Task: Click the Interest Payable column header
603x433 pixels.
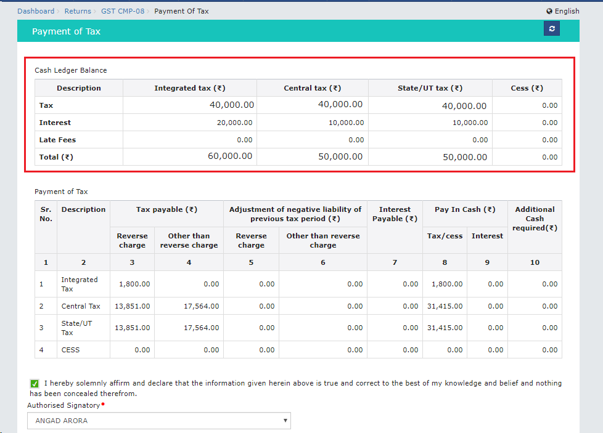Action: 395,214
